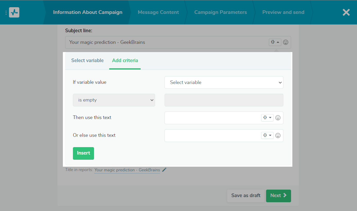Screen dimensions: 357x211
Task: Select the Add criteria tab
Action: click(125, 61)
